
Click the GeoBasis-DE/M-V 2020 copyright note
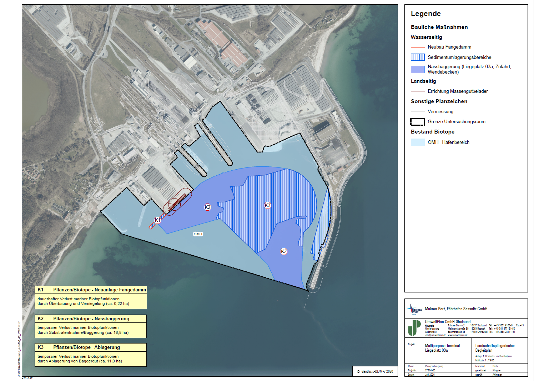pyautogui.click(x=375, y=371)
